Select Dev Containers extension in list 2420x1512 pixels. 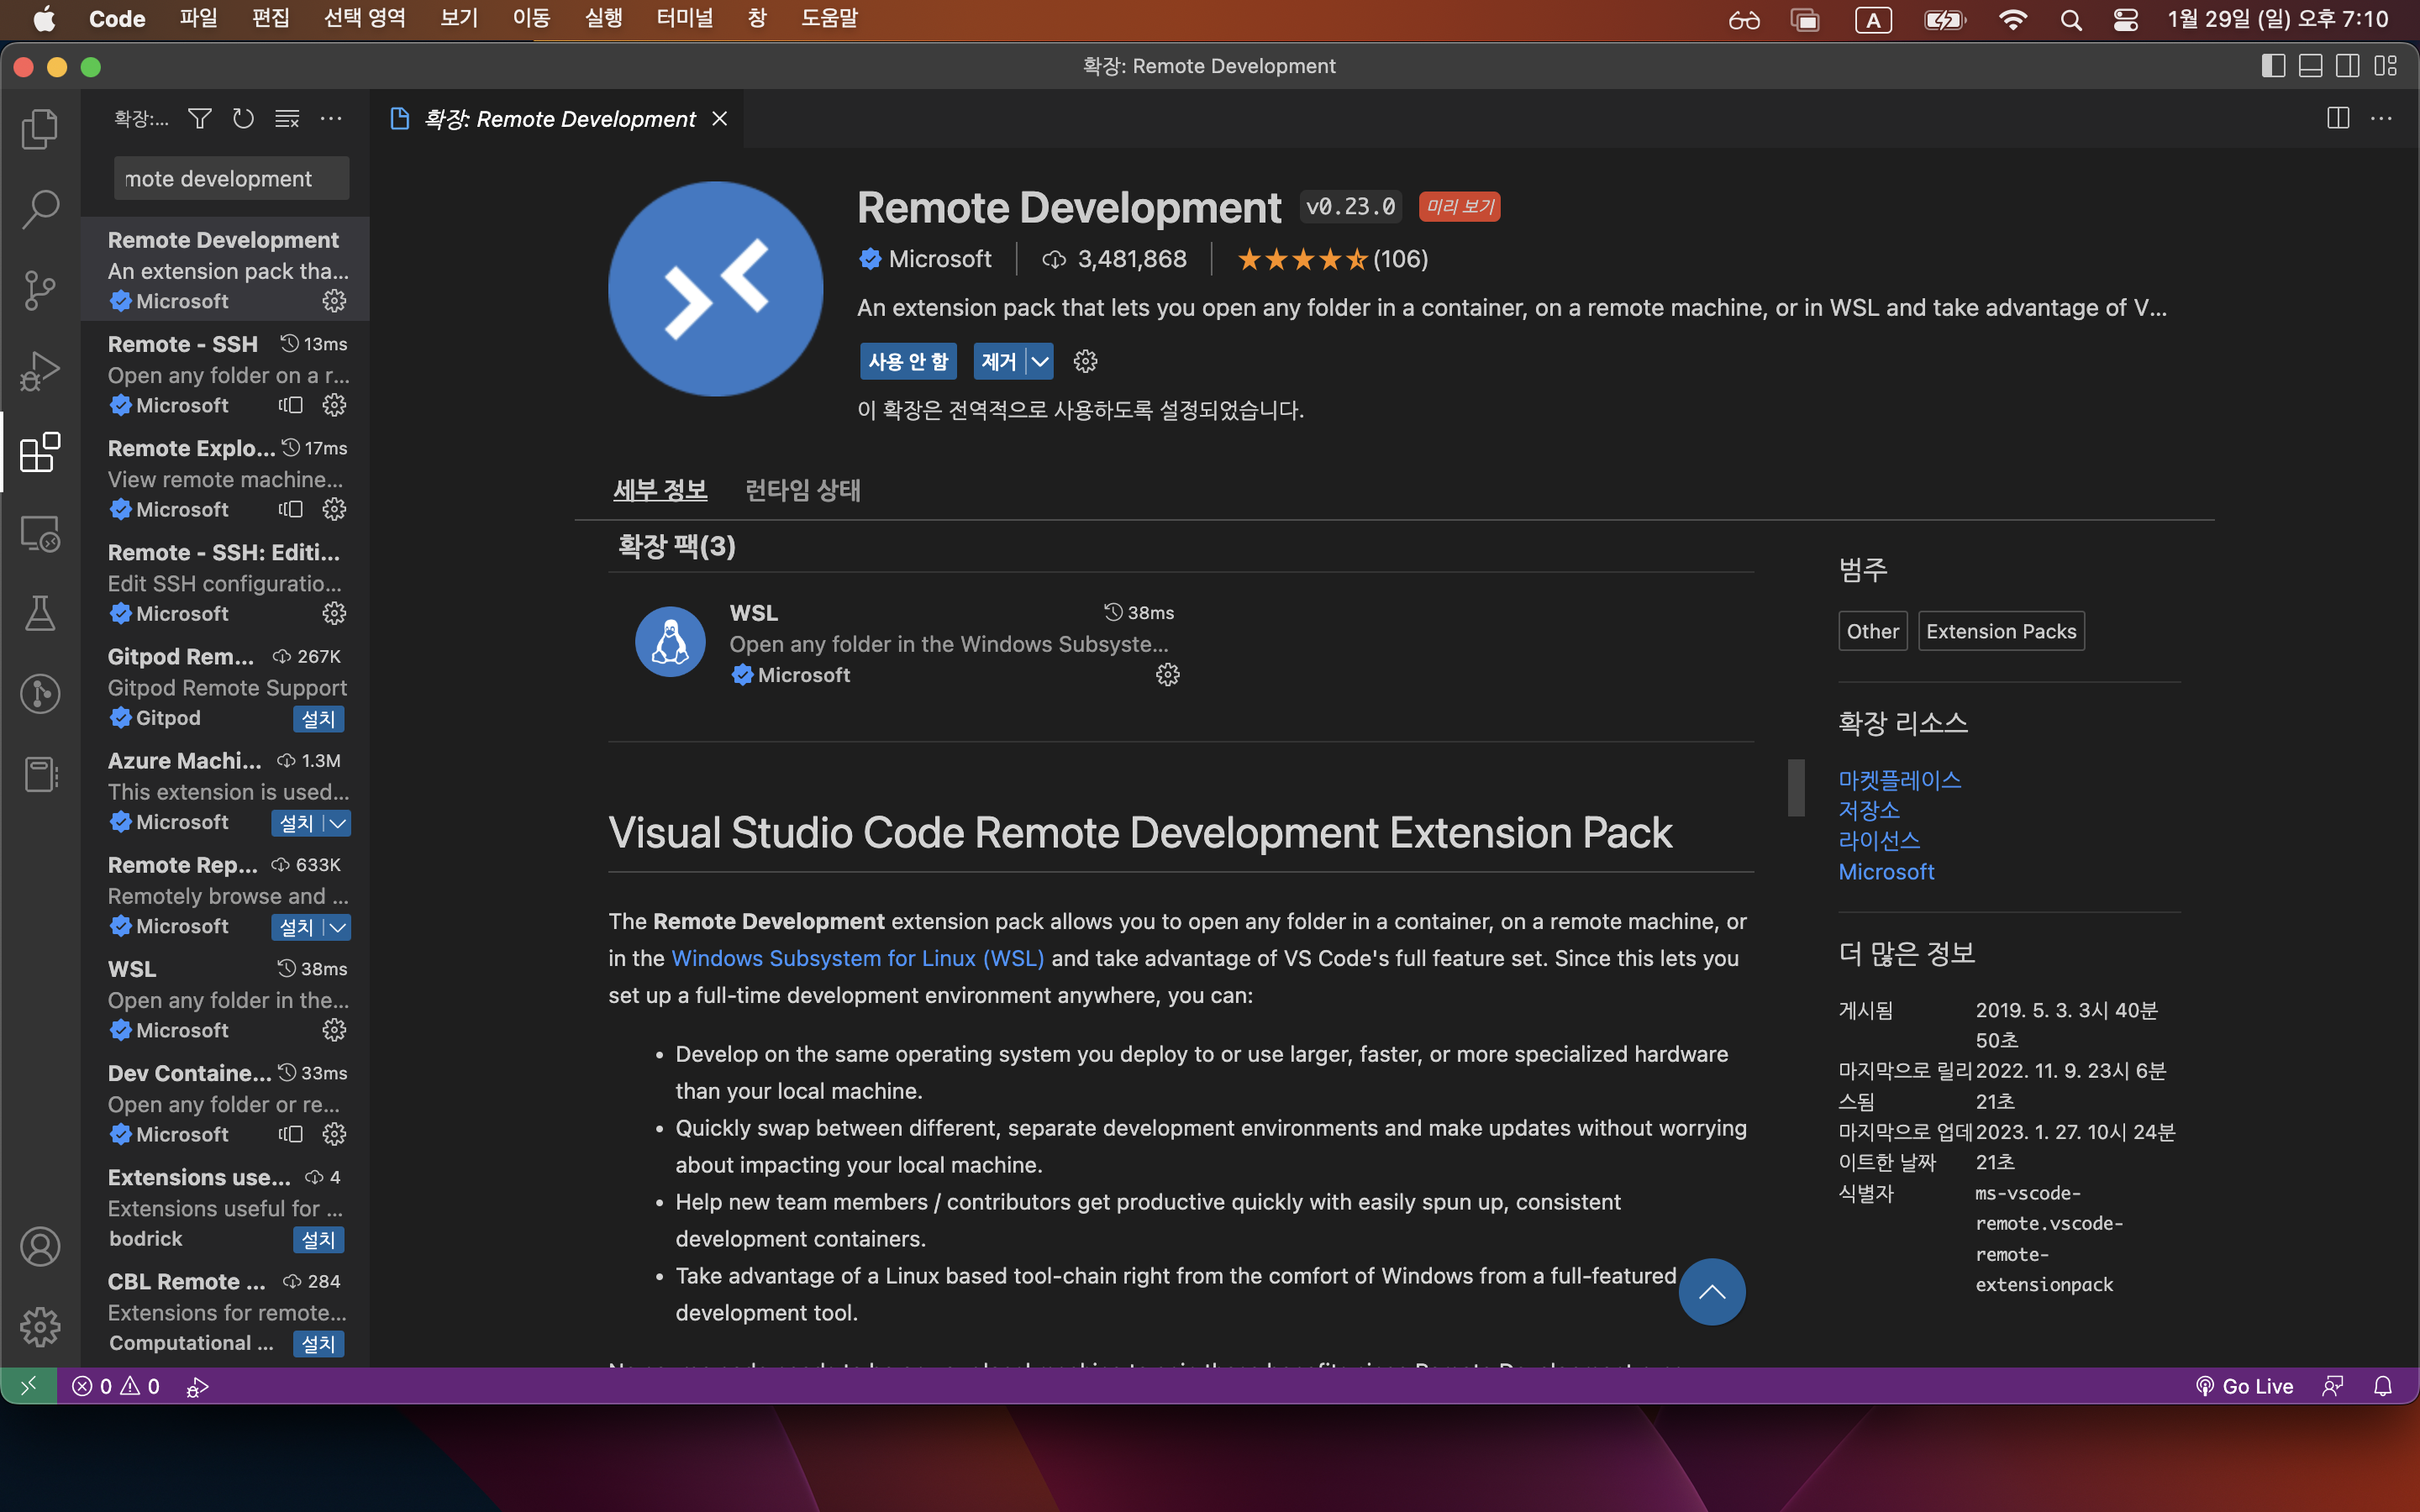tap(226, 1103)
